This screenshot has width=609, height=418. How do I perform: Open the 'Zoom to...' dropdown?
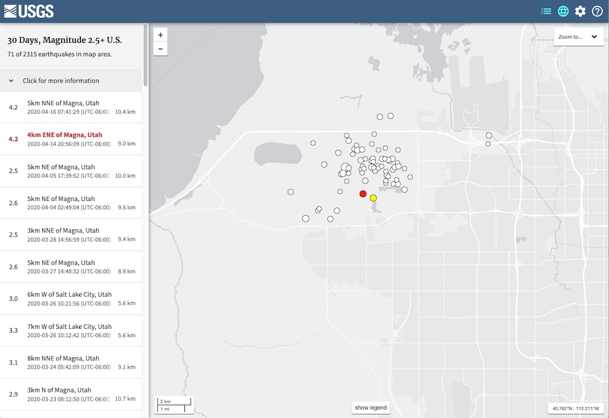click(x=578, y=37)
